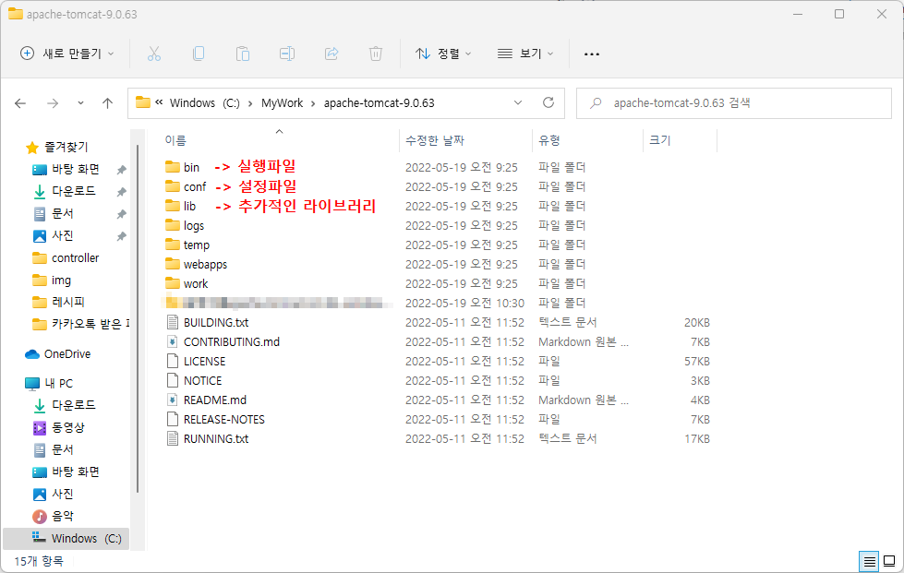
Task: Click the sort arrow above 이름 column
Action: pos(279,132)
